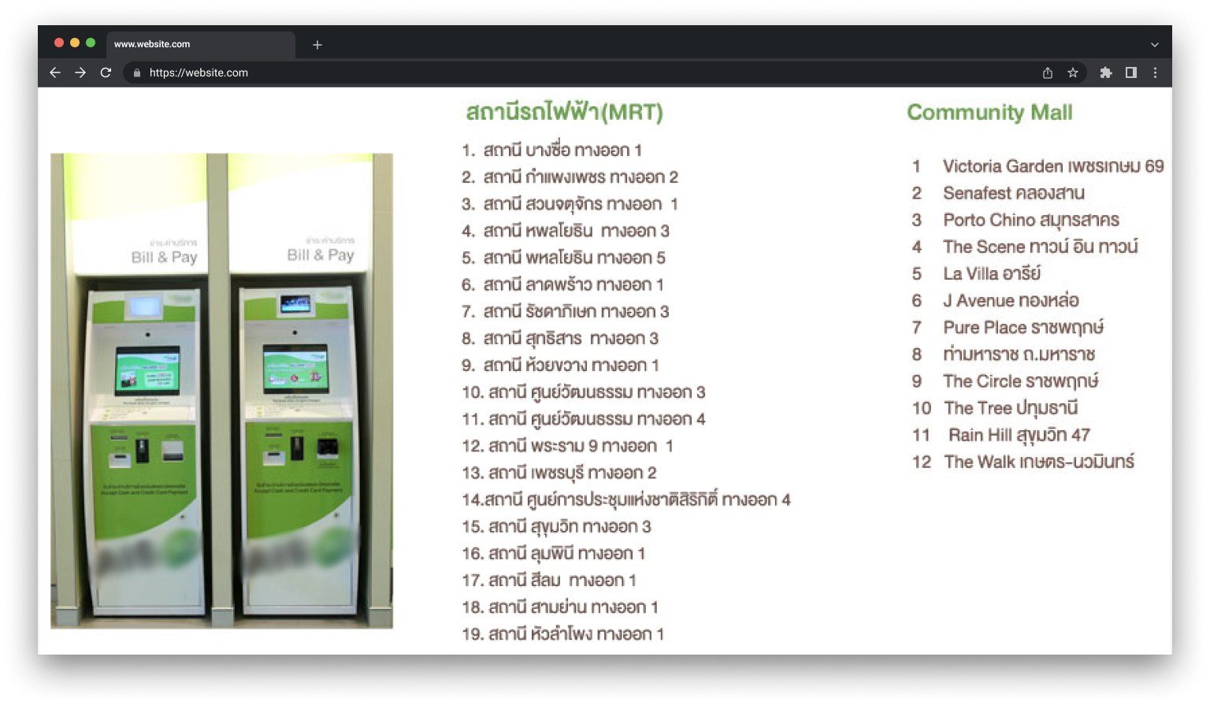The image size is (1210, 705).
Task: Click 'ท่ามหาราช ถ.มหาราช' entry
Action: coord(1019,354)
